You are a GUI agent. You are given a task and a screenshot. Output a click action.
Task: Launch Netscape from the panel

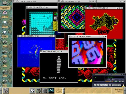[51, 90]
